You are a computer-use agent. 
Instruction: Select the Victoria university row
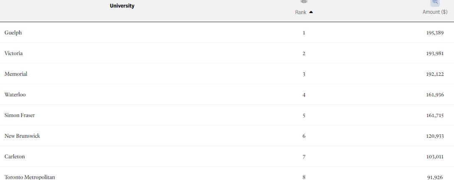[x=227, y=53]
